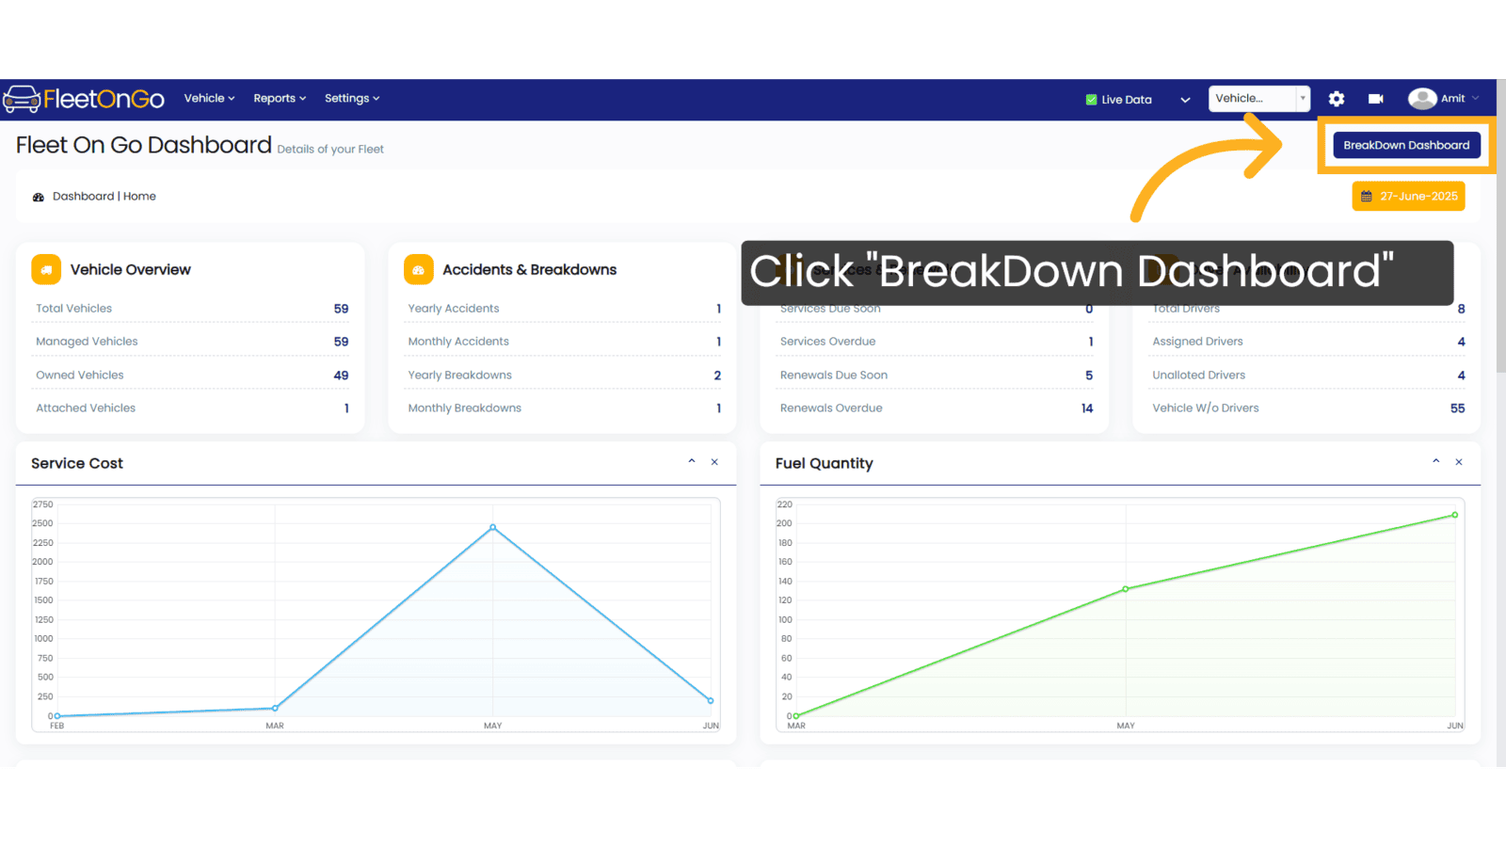Click Renewals Overdue row
This screenshot has height=847, width=1506.
936,408
